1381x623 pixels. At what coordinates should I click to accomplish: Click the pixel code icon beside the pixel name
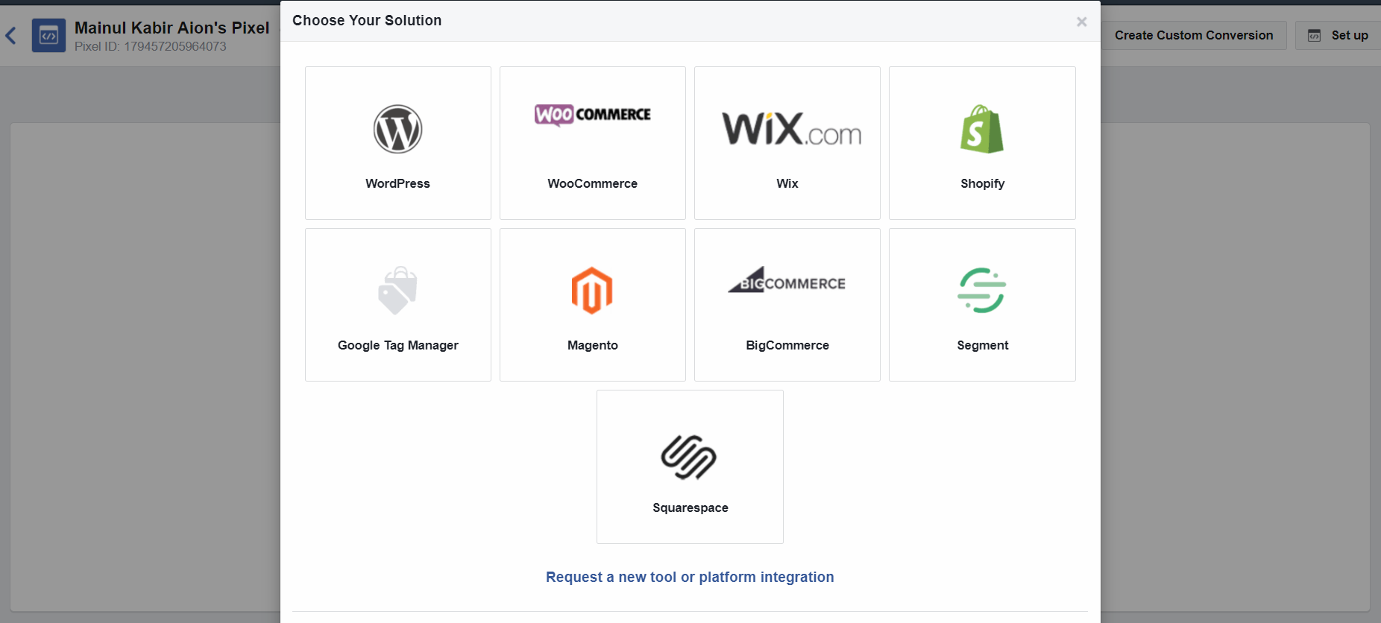click(x=48, y=35)
